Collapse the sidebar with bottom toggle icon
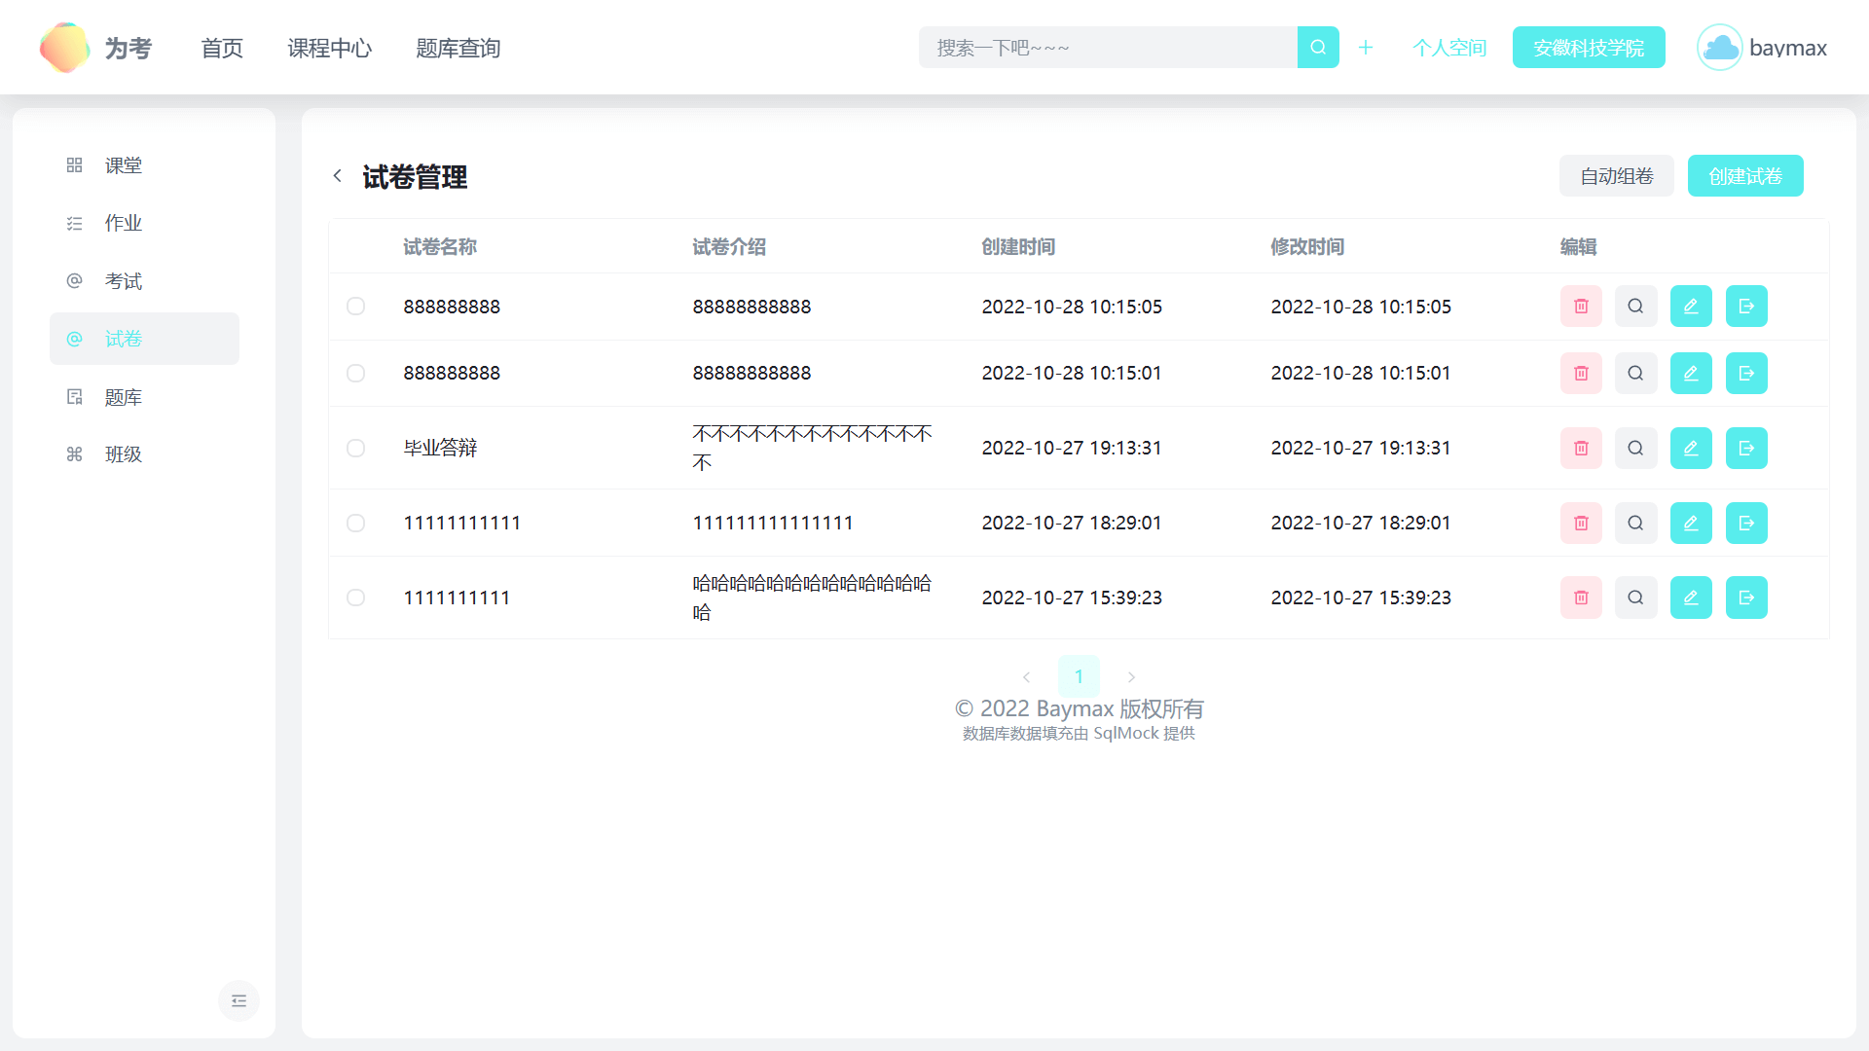Image resolution: width=1869 pixels, height=1051 pixels. pos(238,1000)
